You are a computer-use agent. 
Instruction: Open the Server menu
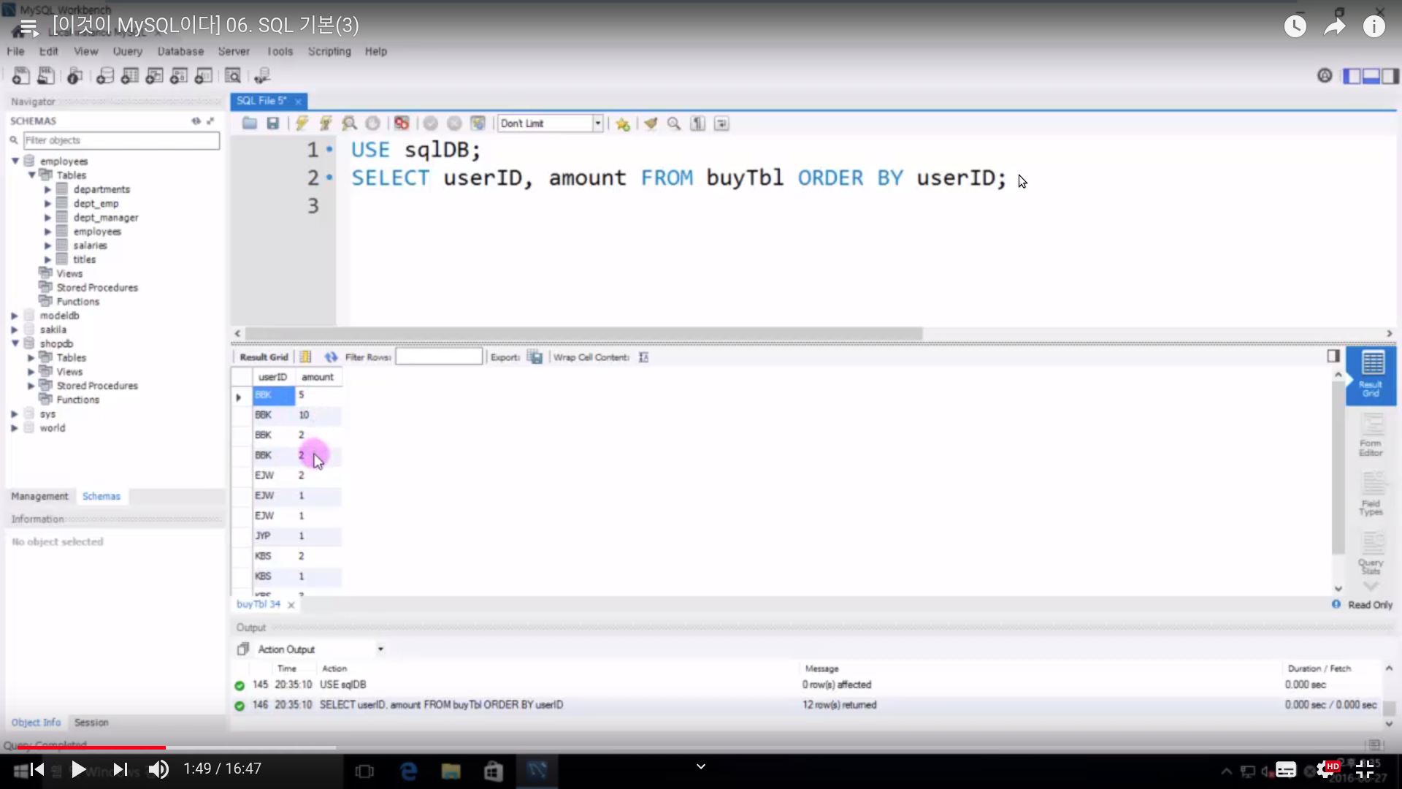click(234, 51)
